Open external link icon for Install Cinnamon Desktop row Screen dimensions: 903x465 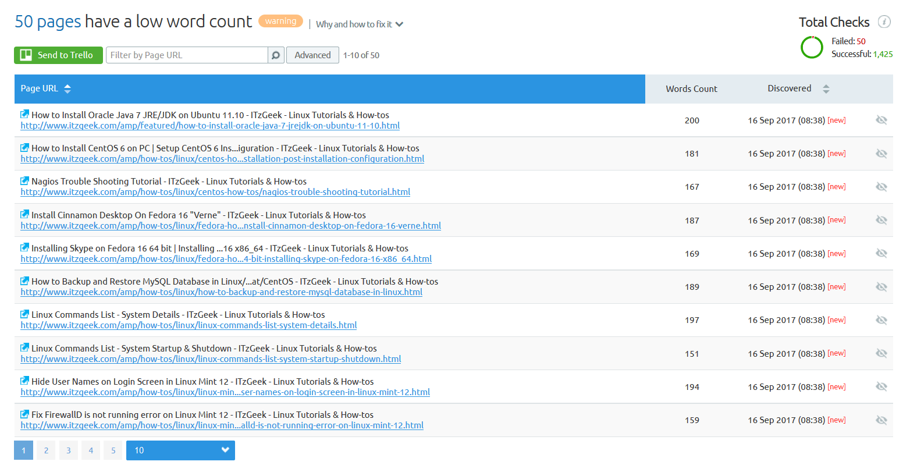pyautogui.click(x=24, y=215)
